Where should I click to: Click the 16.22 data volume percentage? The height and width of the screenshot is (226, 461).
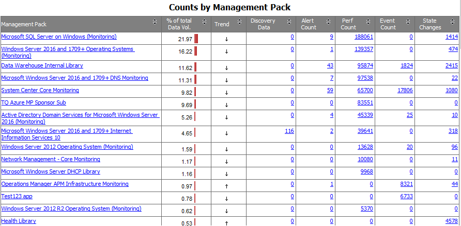pos(185,52)
